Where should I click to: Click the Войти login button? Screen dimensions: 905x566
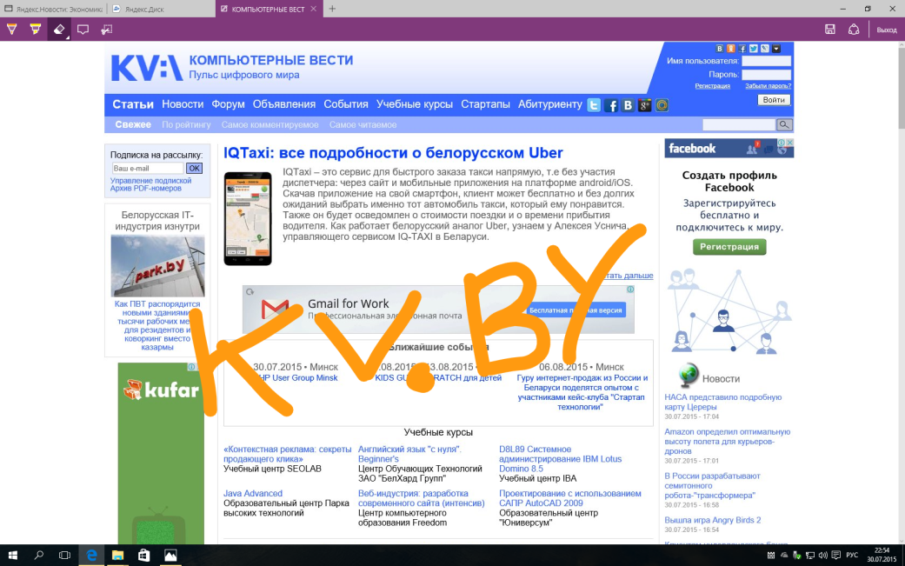coord(774,100)
